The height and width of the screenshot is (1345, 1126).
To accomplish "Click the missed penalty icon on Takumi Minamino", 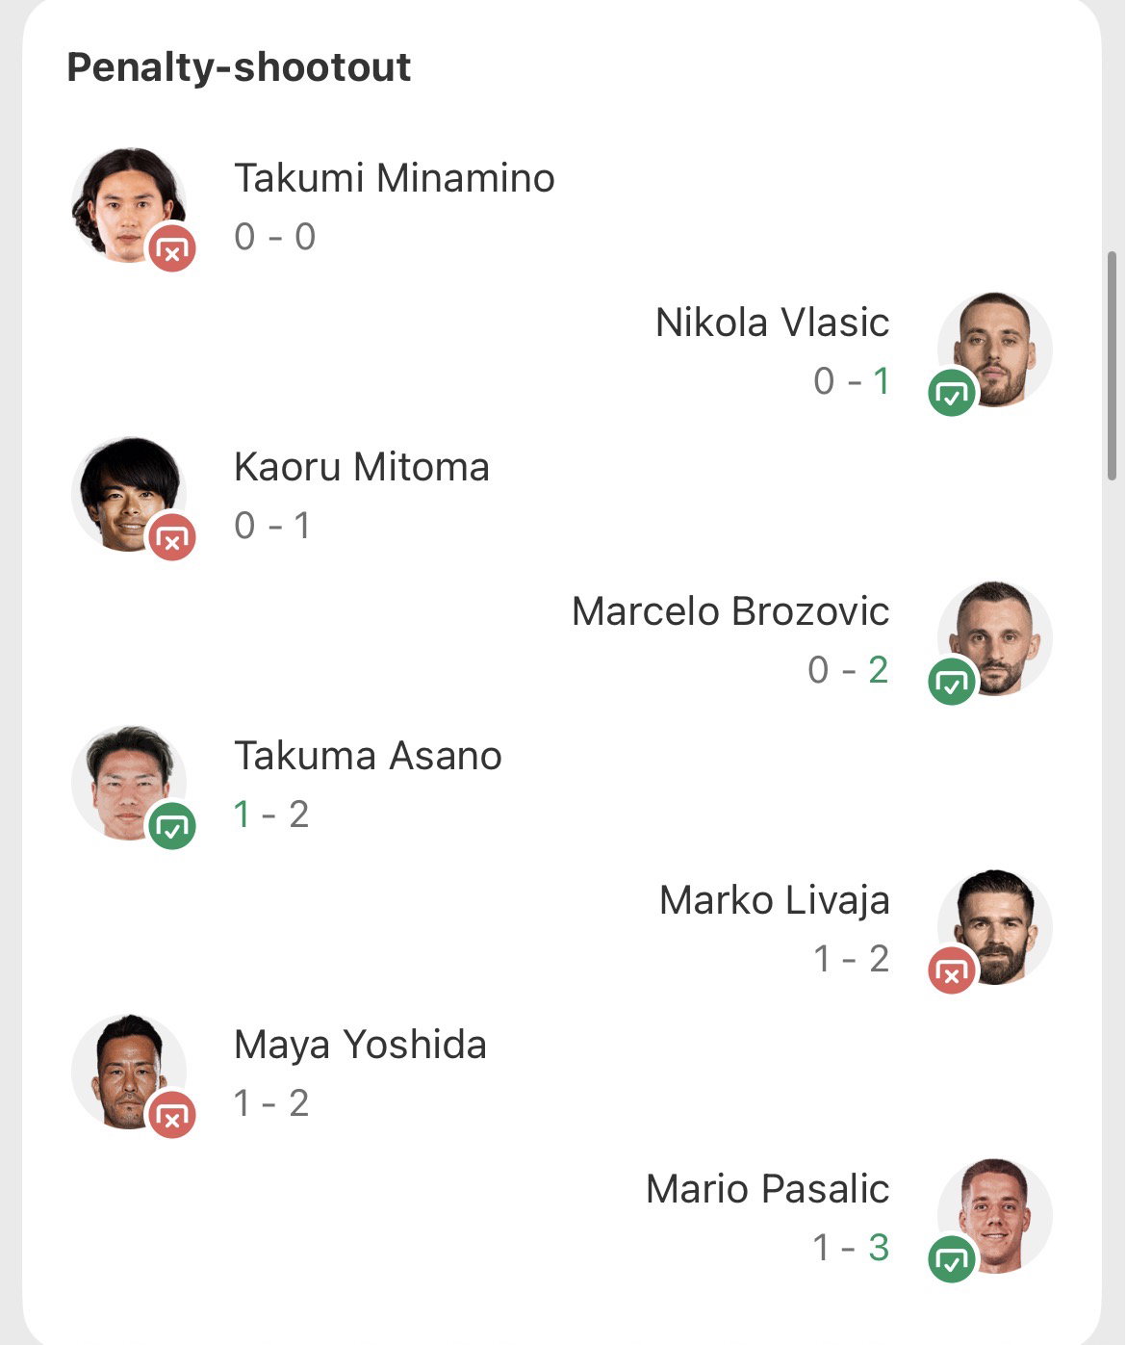I will 172,248.
